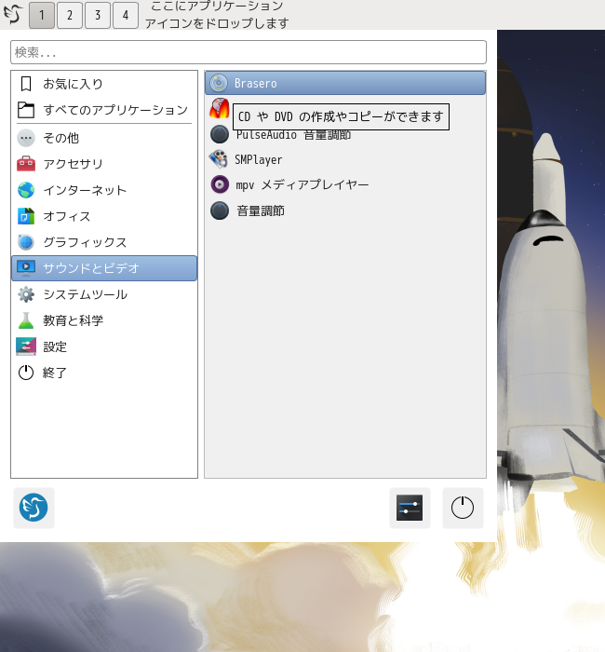The image size is (605, 652).
Task: Select the サウンドとビデオ category
Action: point(104,268)
